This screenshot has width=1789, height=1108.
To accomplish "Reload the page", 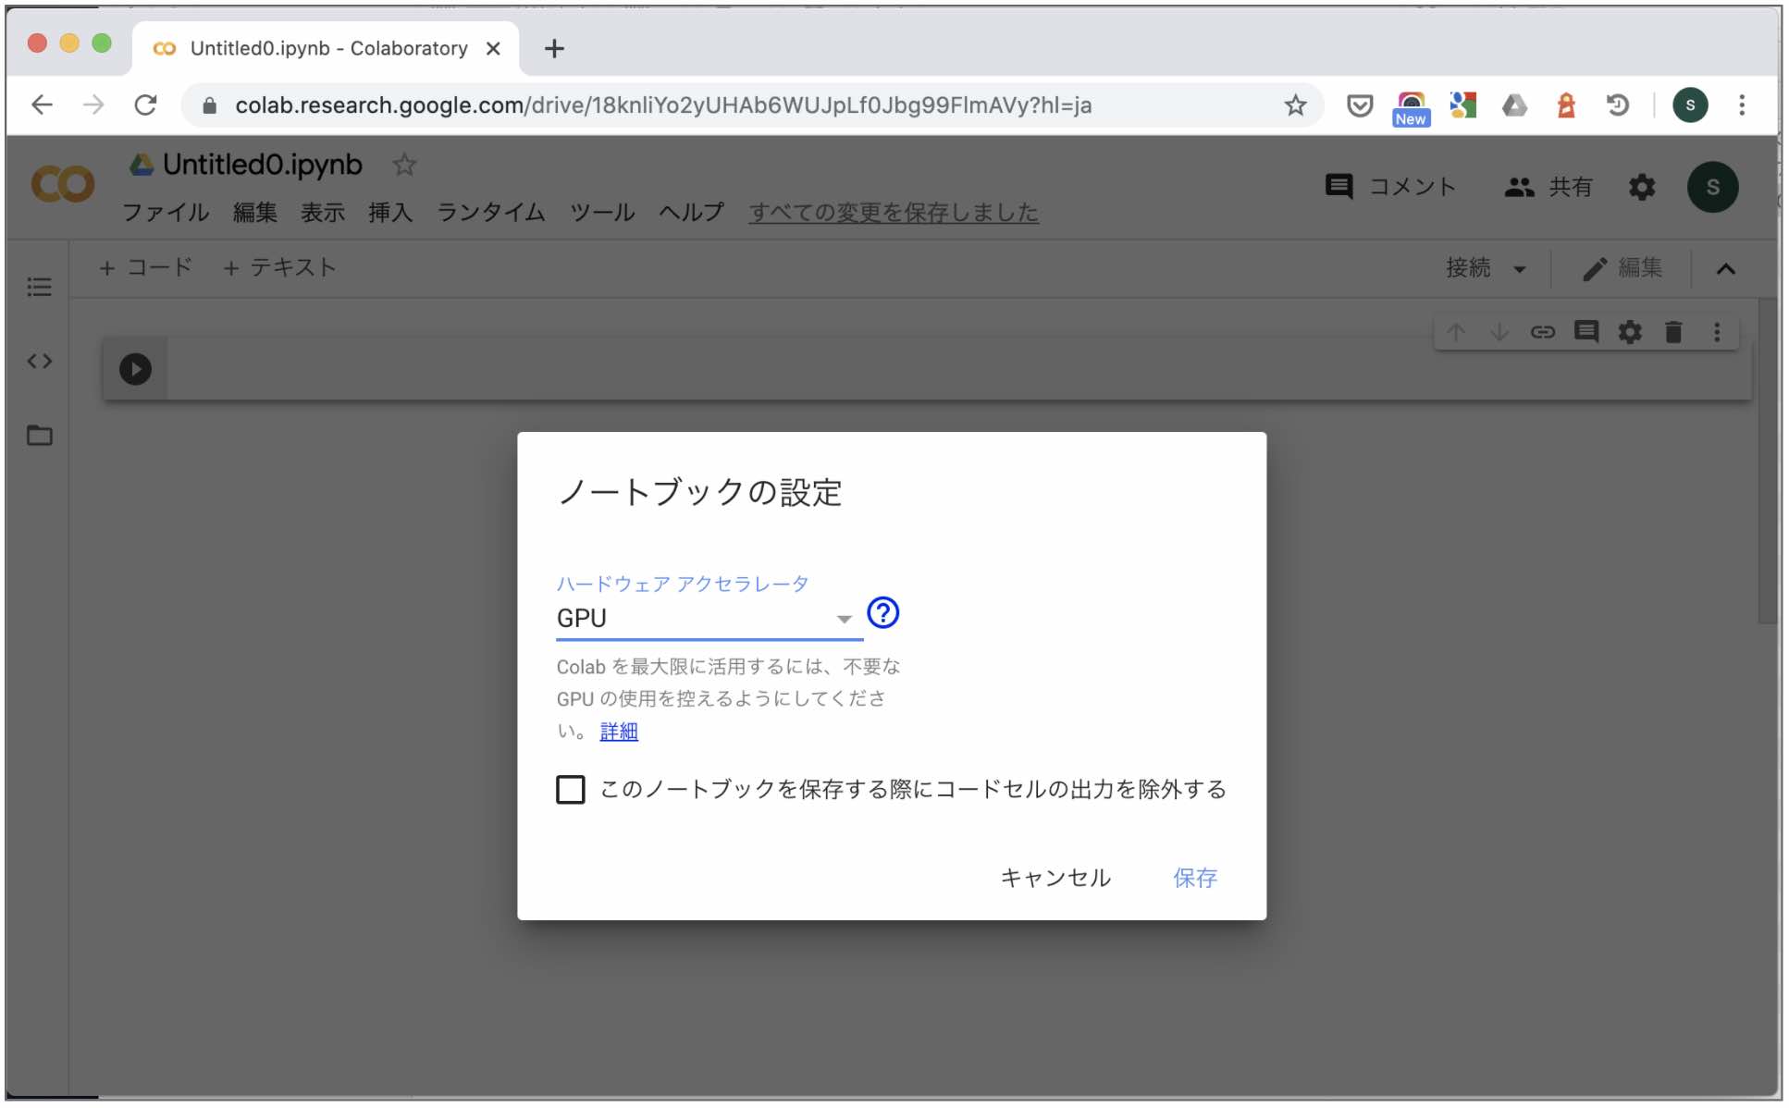I will click(145, 105).
